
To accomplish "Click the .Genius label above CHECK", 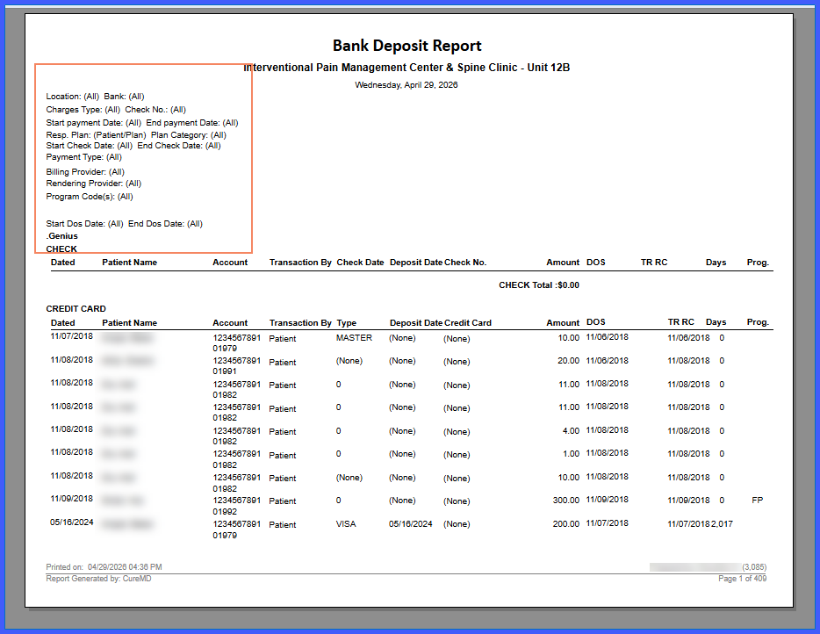I will tap(61, 236).
